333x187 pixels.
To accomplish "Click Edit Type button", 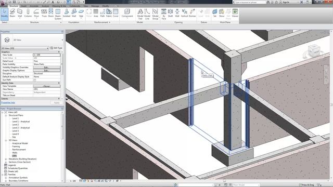I will pos(56,48).
